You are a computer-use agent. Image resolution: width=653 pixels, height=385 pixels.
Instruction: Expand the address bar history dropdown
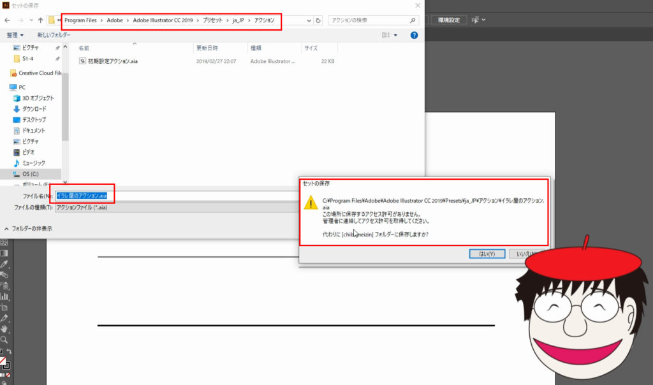pos(309,20)
